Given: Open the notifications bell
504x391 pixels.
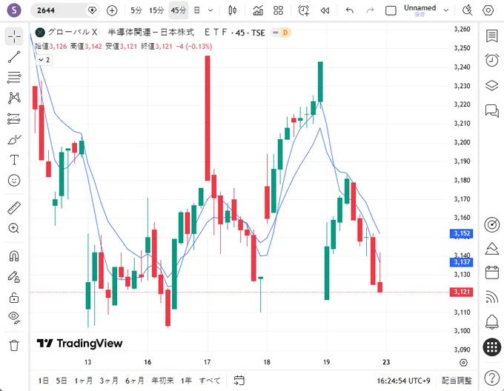Looking at the screenshot, I should (492, 322).
